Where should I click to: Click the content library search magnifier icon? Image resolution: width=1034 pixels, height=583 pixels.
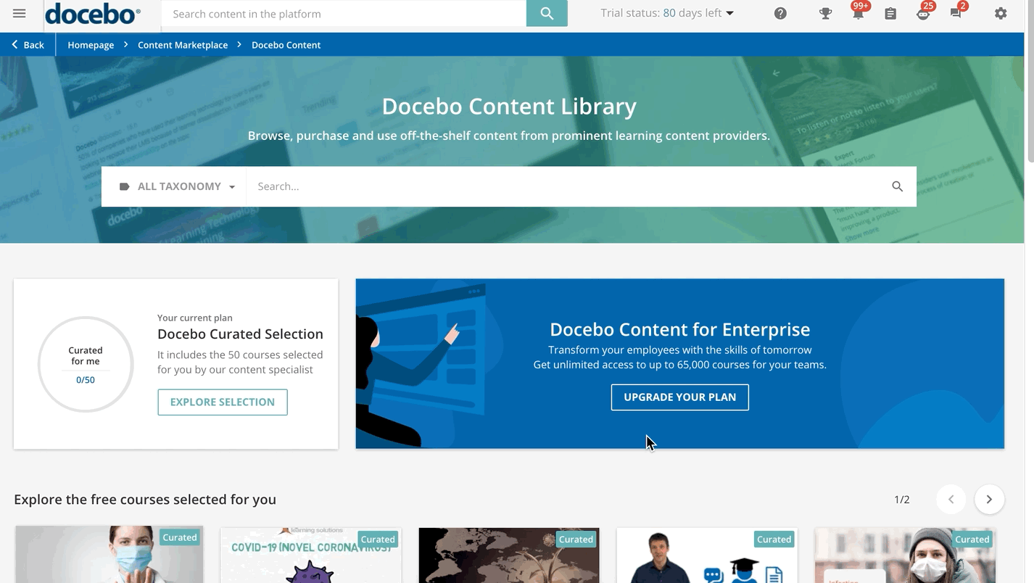point(897,186)
